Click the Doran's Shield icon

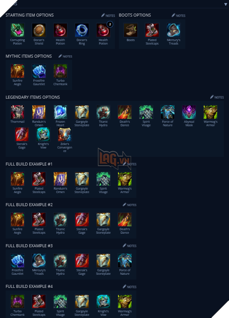click(x=39, y=30)
